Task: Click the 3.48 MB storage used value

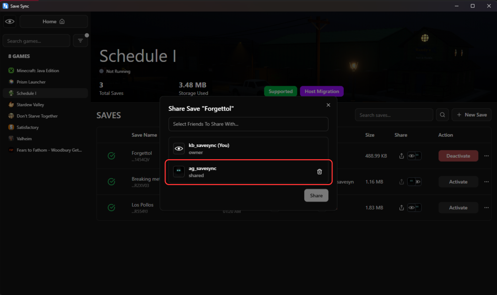Action: [193, 85]
